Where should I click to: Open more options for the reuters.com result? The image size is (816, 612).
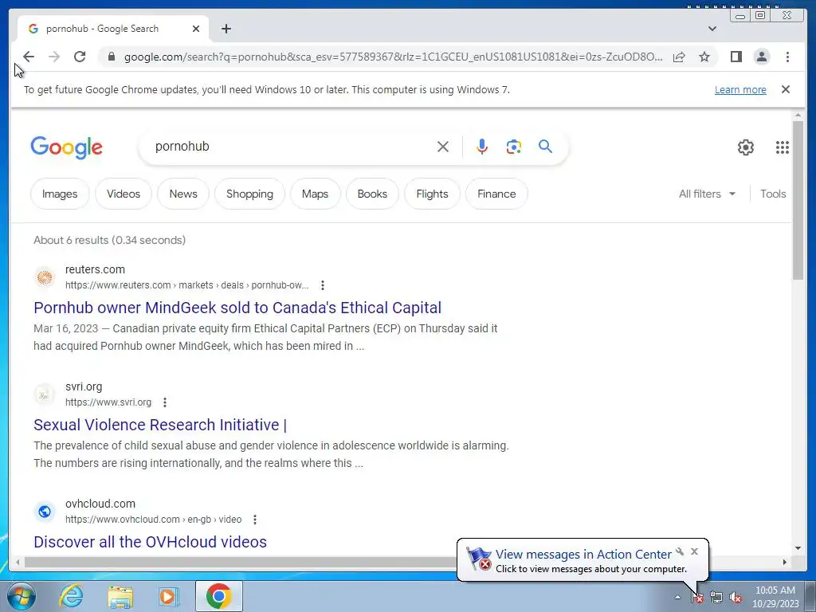[x=323, y=285]
